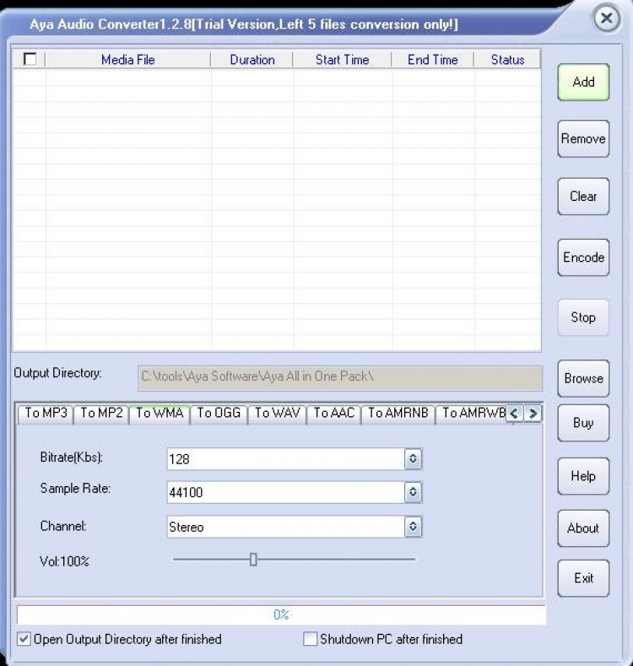Clear the media file list
This screenshot has width=633, height=666.
583,196
